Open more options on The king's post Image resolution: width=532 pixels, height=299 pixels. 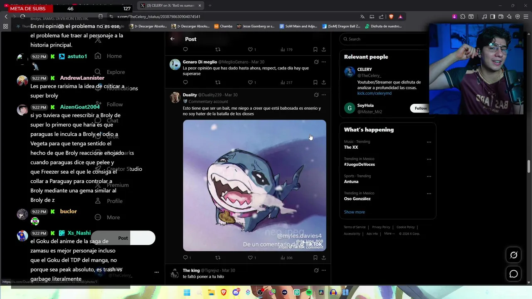(324, 270)
